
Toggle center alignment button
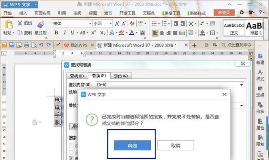pyautogui.click(x=162, y=33)
